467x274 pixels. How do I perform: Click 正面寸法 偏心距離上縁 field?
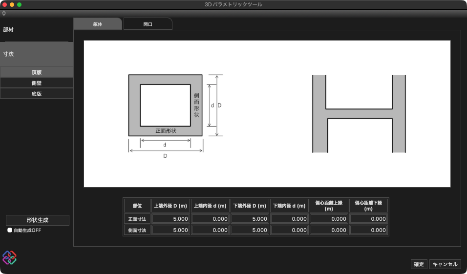point(329,219)
